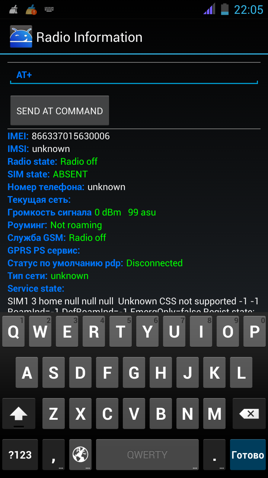Tap the status bar clock 22:05
The width and height of the screenshot is (268, 478).
click(248, 9)
